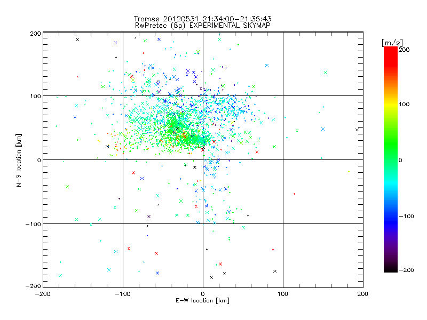Click the lone red dot near E-W 113, N-S -53
Image resolution: width=427 pixels, height=320 pixels.
294,194
